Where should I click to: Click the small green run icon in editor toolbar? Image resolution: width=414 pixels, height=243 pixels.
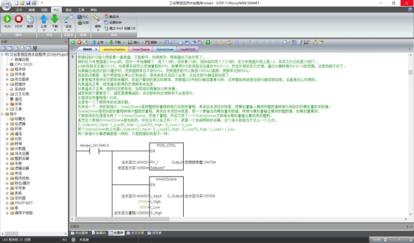coord(73,42)
